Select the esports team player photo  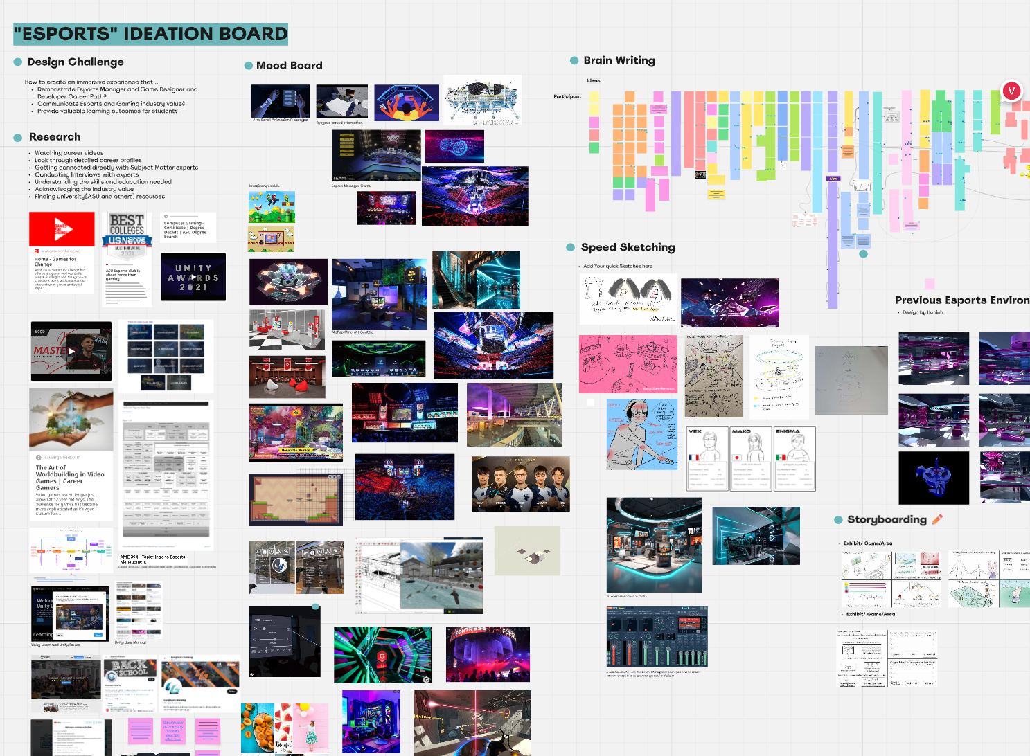[x=520, y=484]
